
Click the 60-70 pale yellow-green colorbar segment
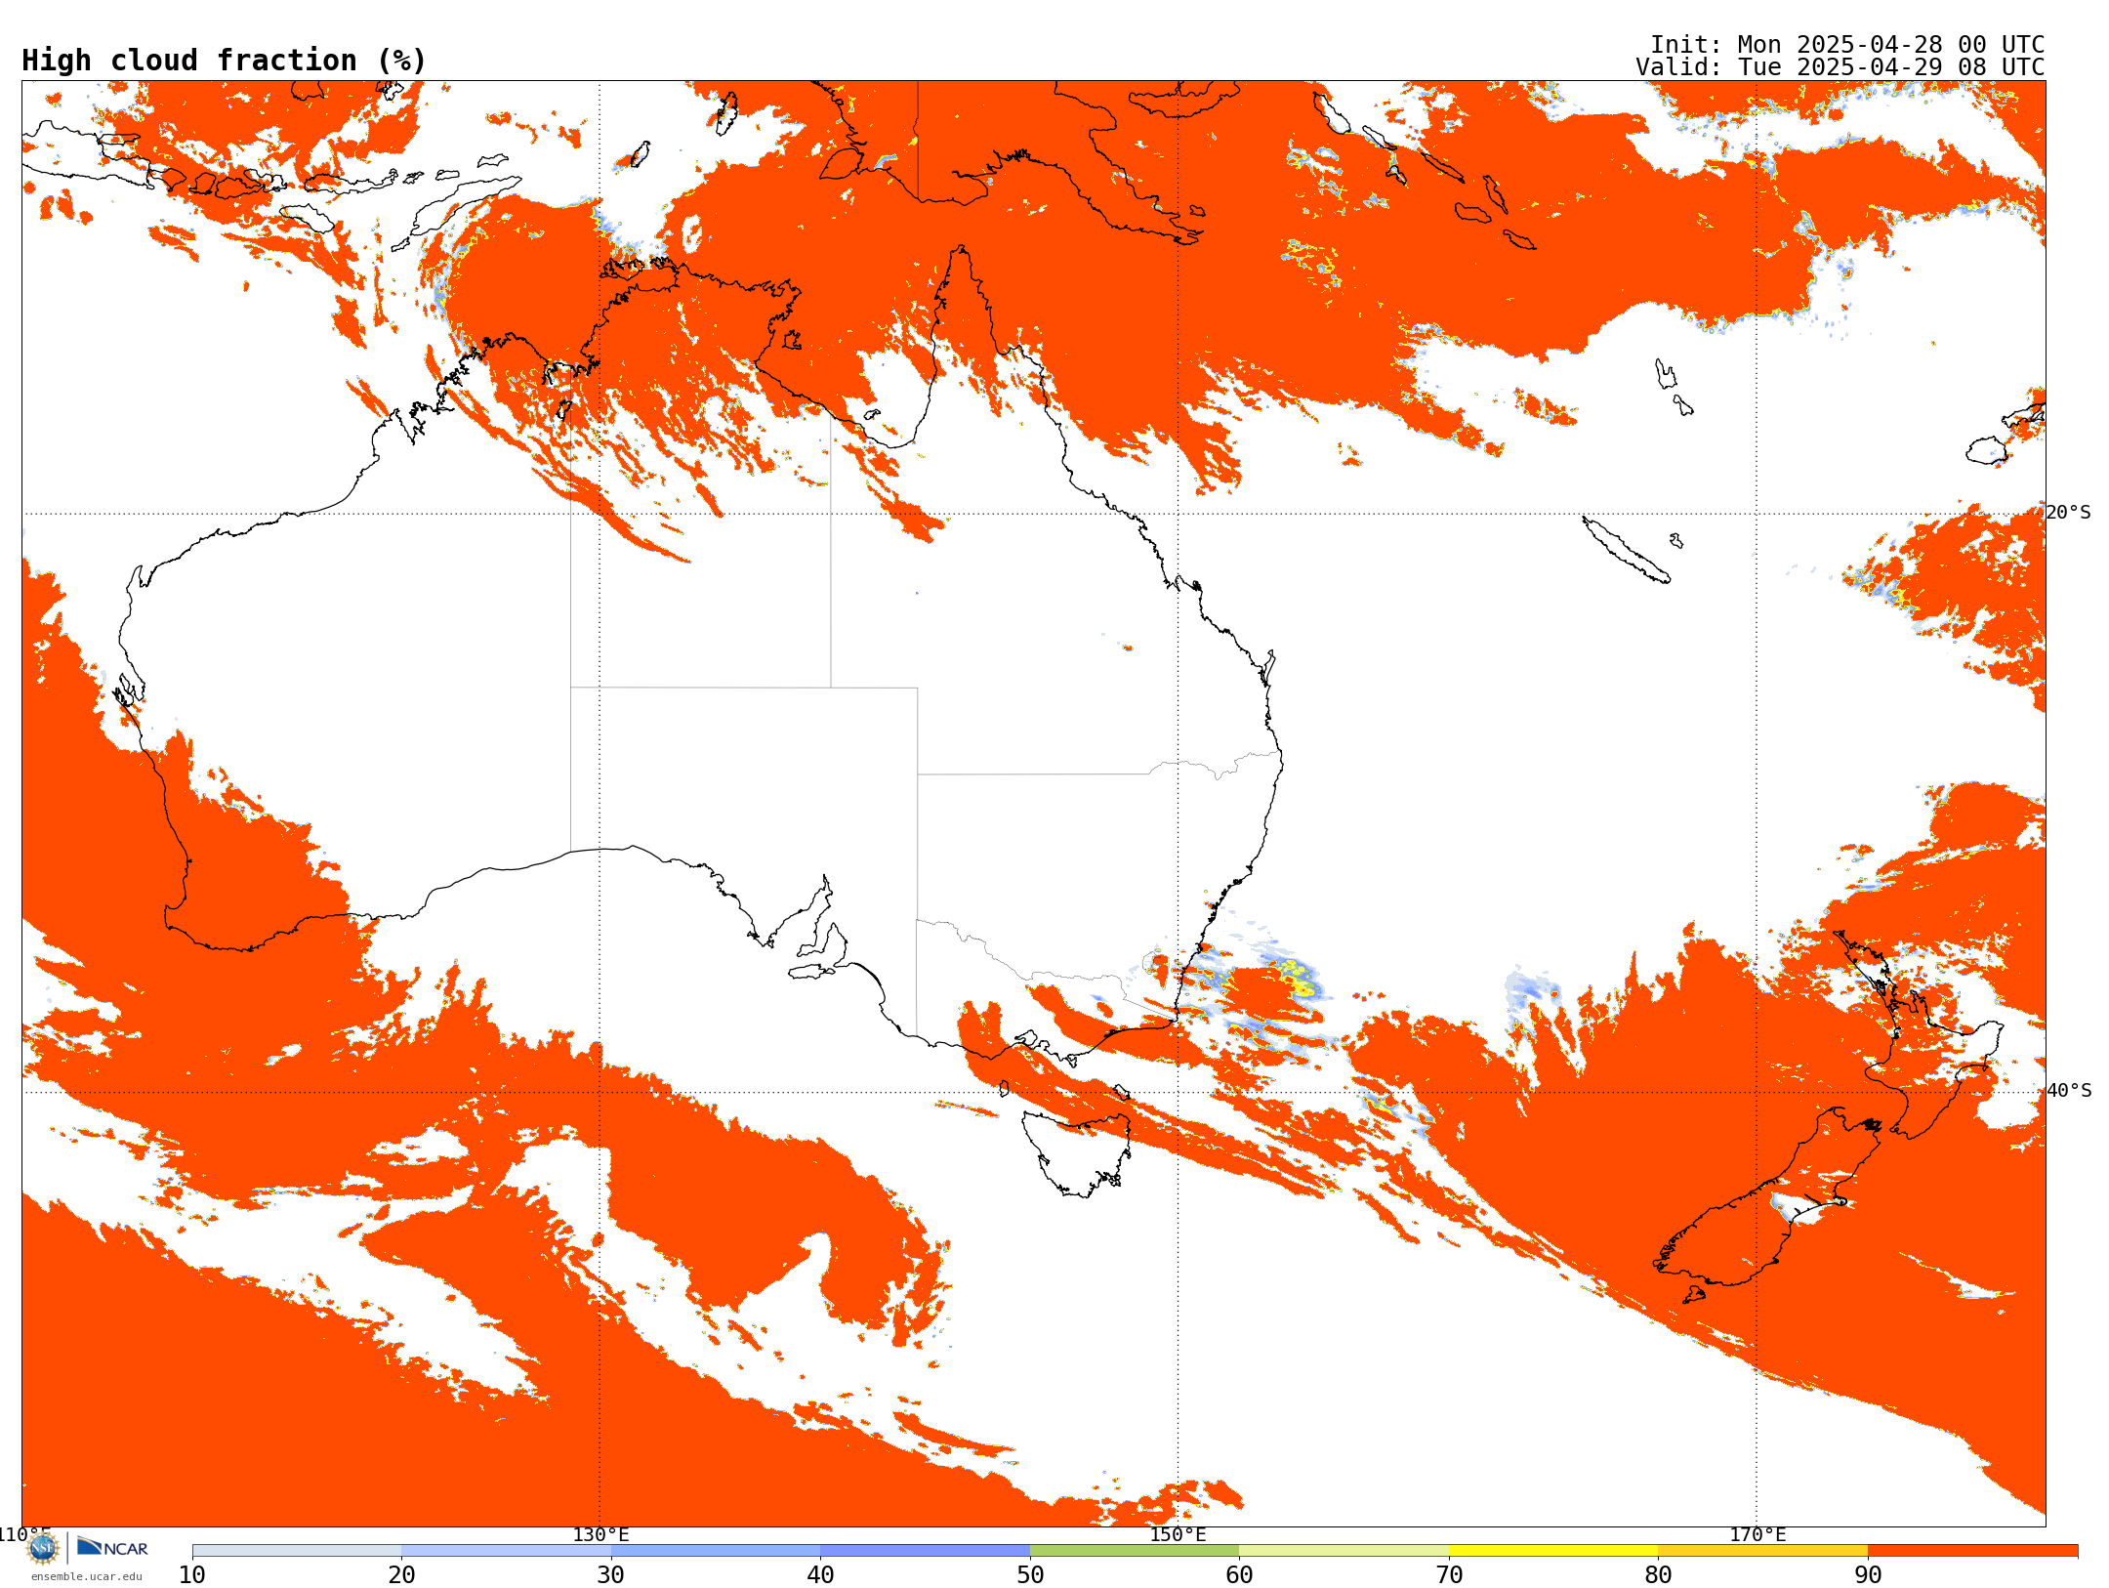click(1344, 1551)
